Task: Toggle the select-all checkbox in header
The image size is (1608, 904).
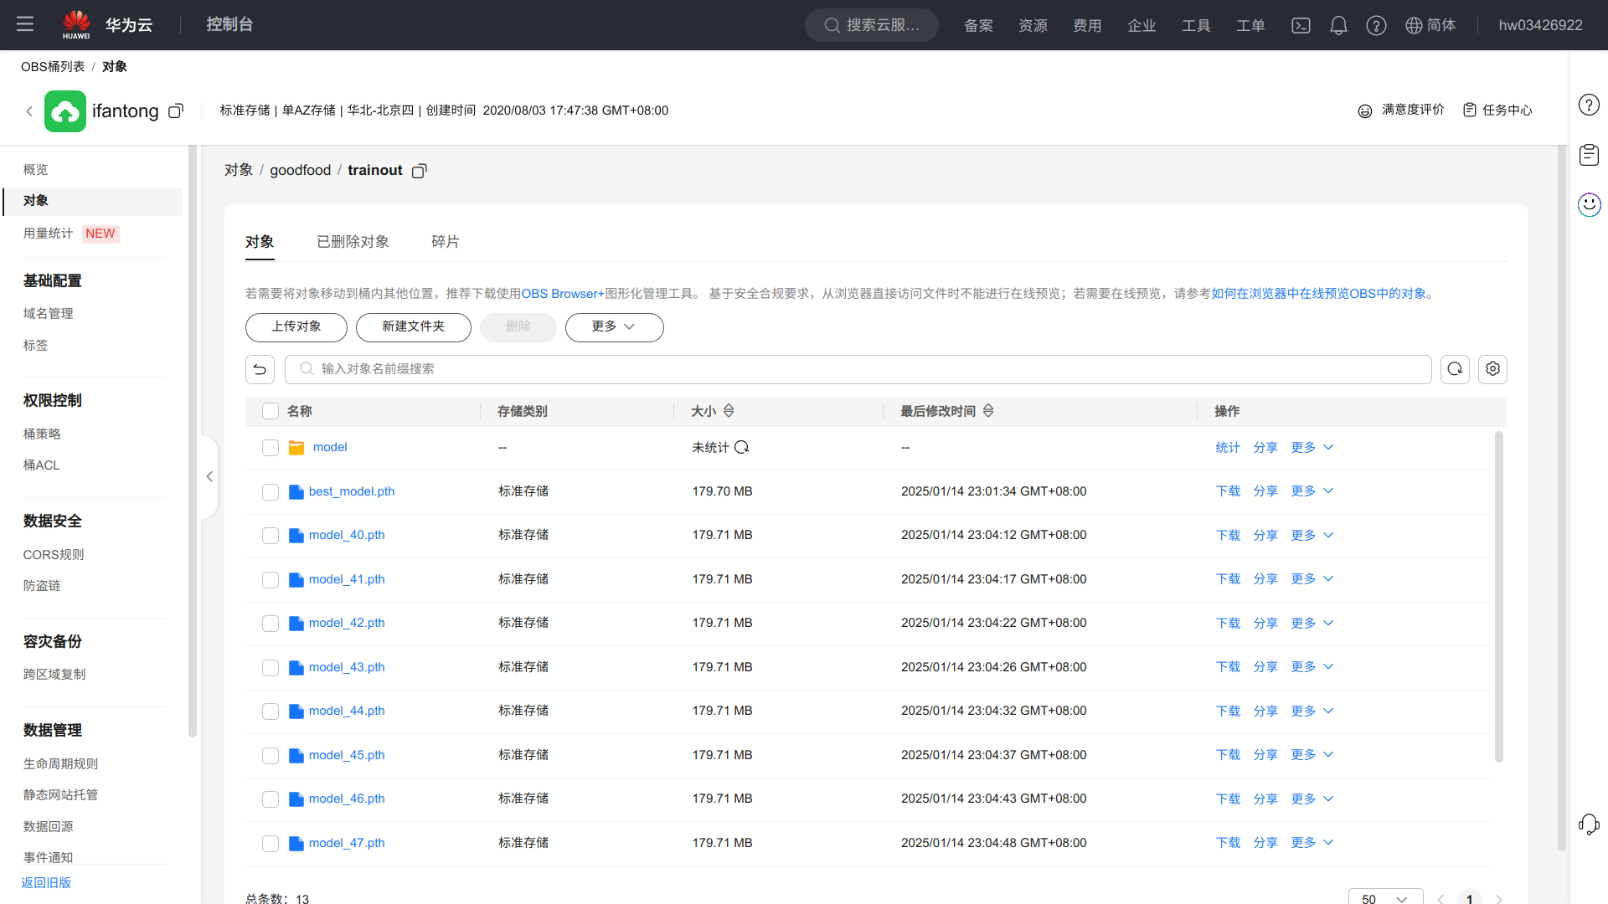Action: (x=271, y=411)
